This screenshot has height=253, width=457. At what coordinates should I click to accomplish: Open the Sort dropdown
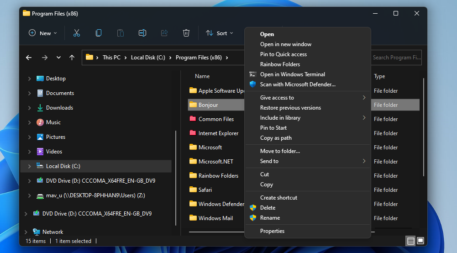point(220,33)
